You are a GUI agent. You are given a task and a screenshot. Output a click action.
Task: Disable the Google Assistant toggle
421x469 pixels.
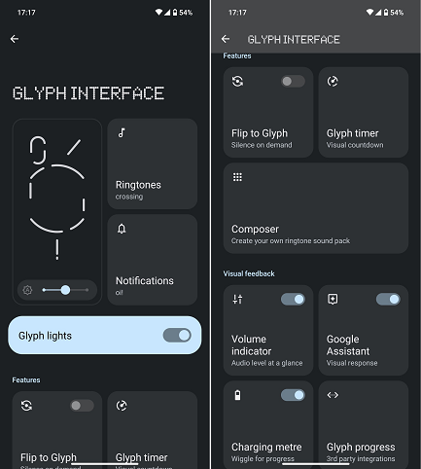click(388, 299)
